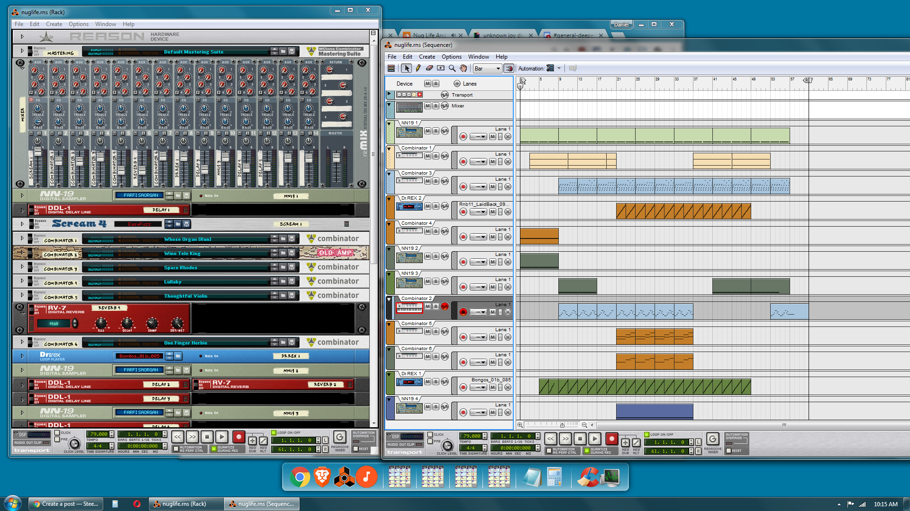Open the File menu in Sequencer window
Image resolution: width=910 pixels, height=511 pixels.
(x=392, y=57)
